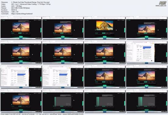The height and width of the screenshot is (115, 168).
Task: Open the frame stamped 00:00:24
Action: (x=63, y=53)
